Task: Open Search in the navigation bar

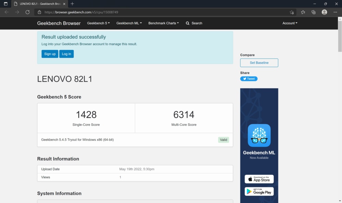Action: coord(194,23)
